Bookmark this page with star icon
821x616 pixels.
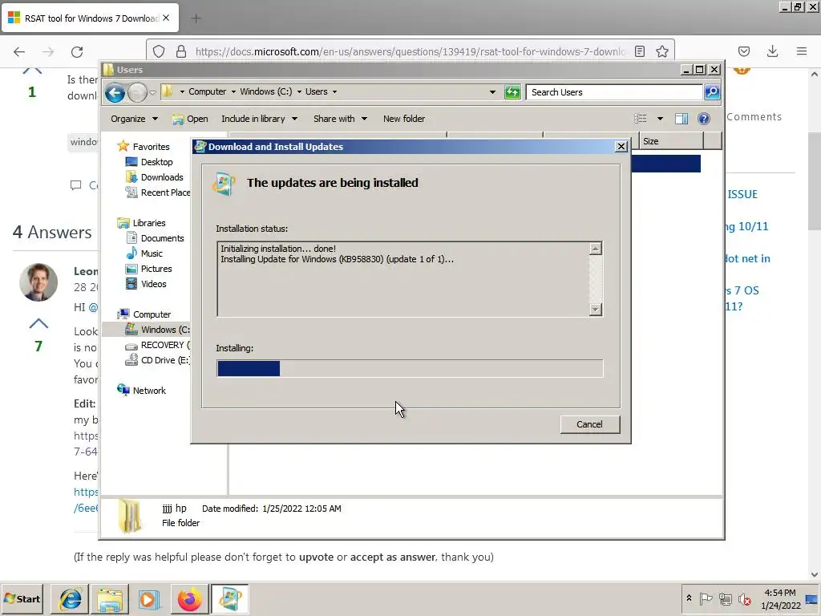click(x=661, y=51)
